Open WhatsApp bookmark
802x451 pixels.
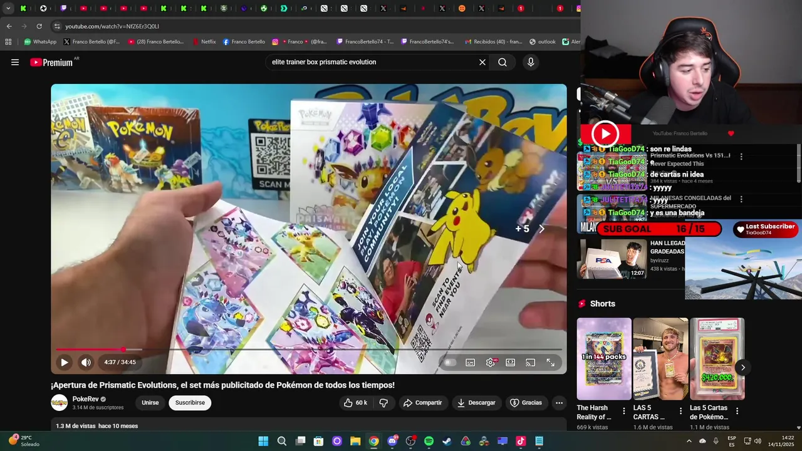(x=40, y=42)
